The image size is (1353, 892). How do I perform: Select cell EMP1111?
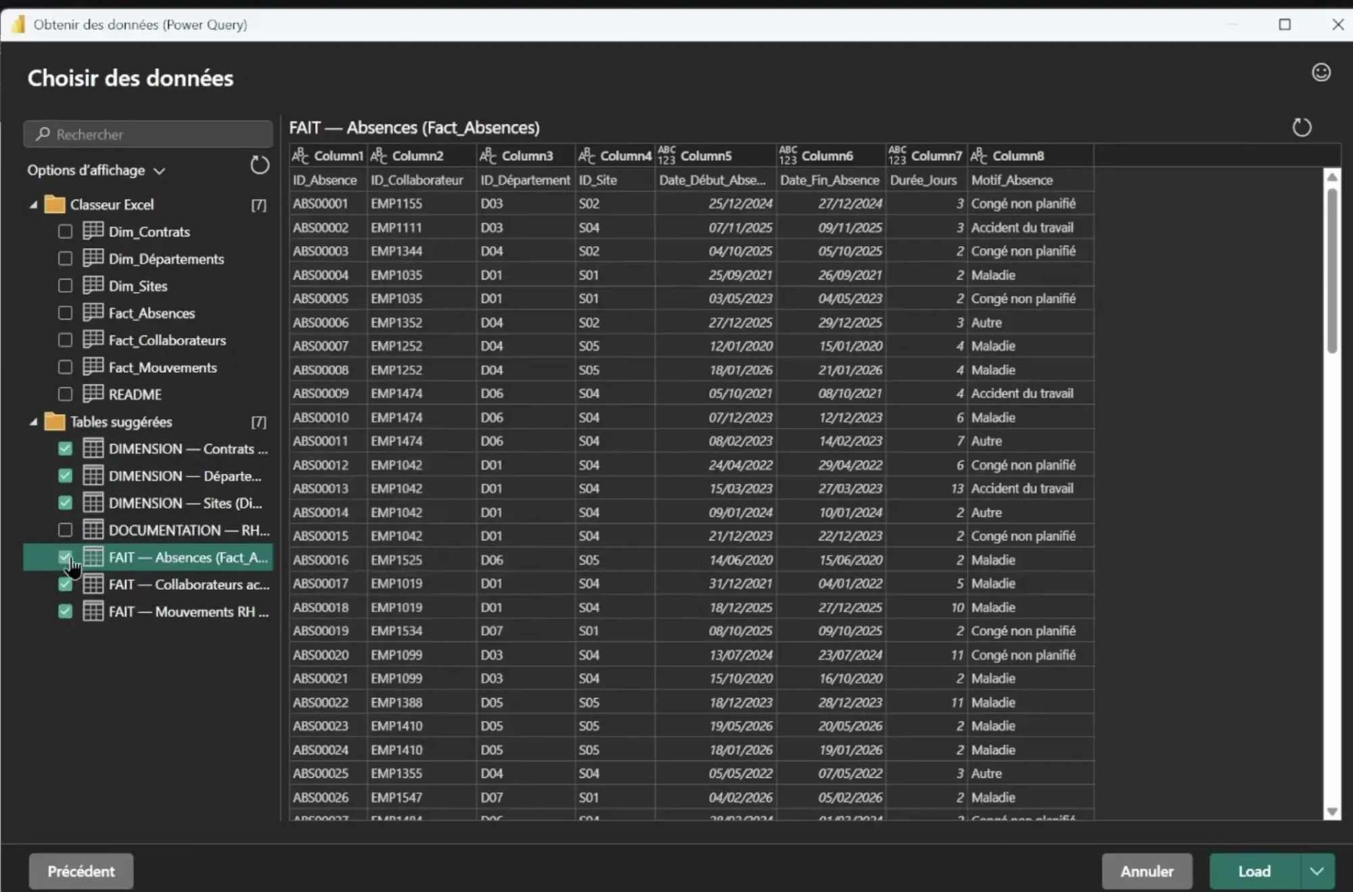point(421,227)
